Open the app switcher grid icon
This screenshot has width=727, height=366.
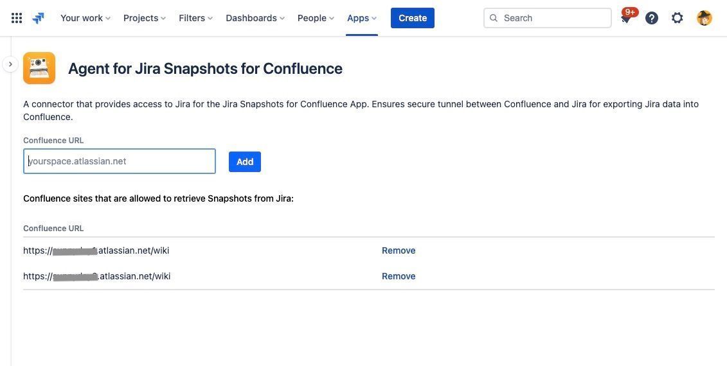[x=17, y=18]
